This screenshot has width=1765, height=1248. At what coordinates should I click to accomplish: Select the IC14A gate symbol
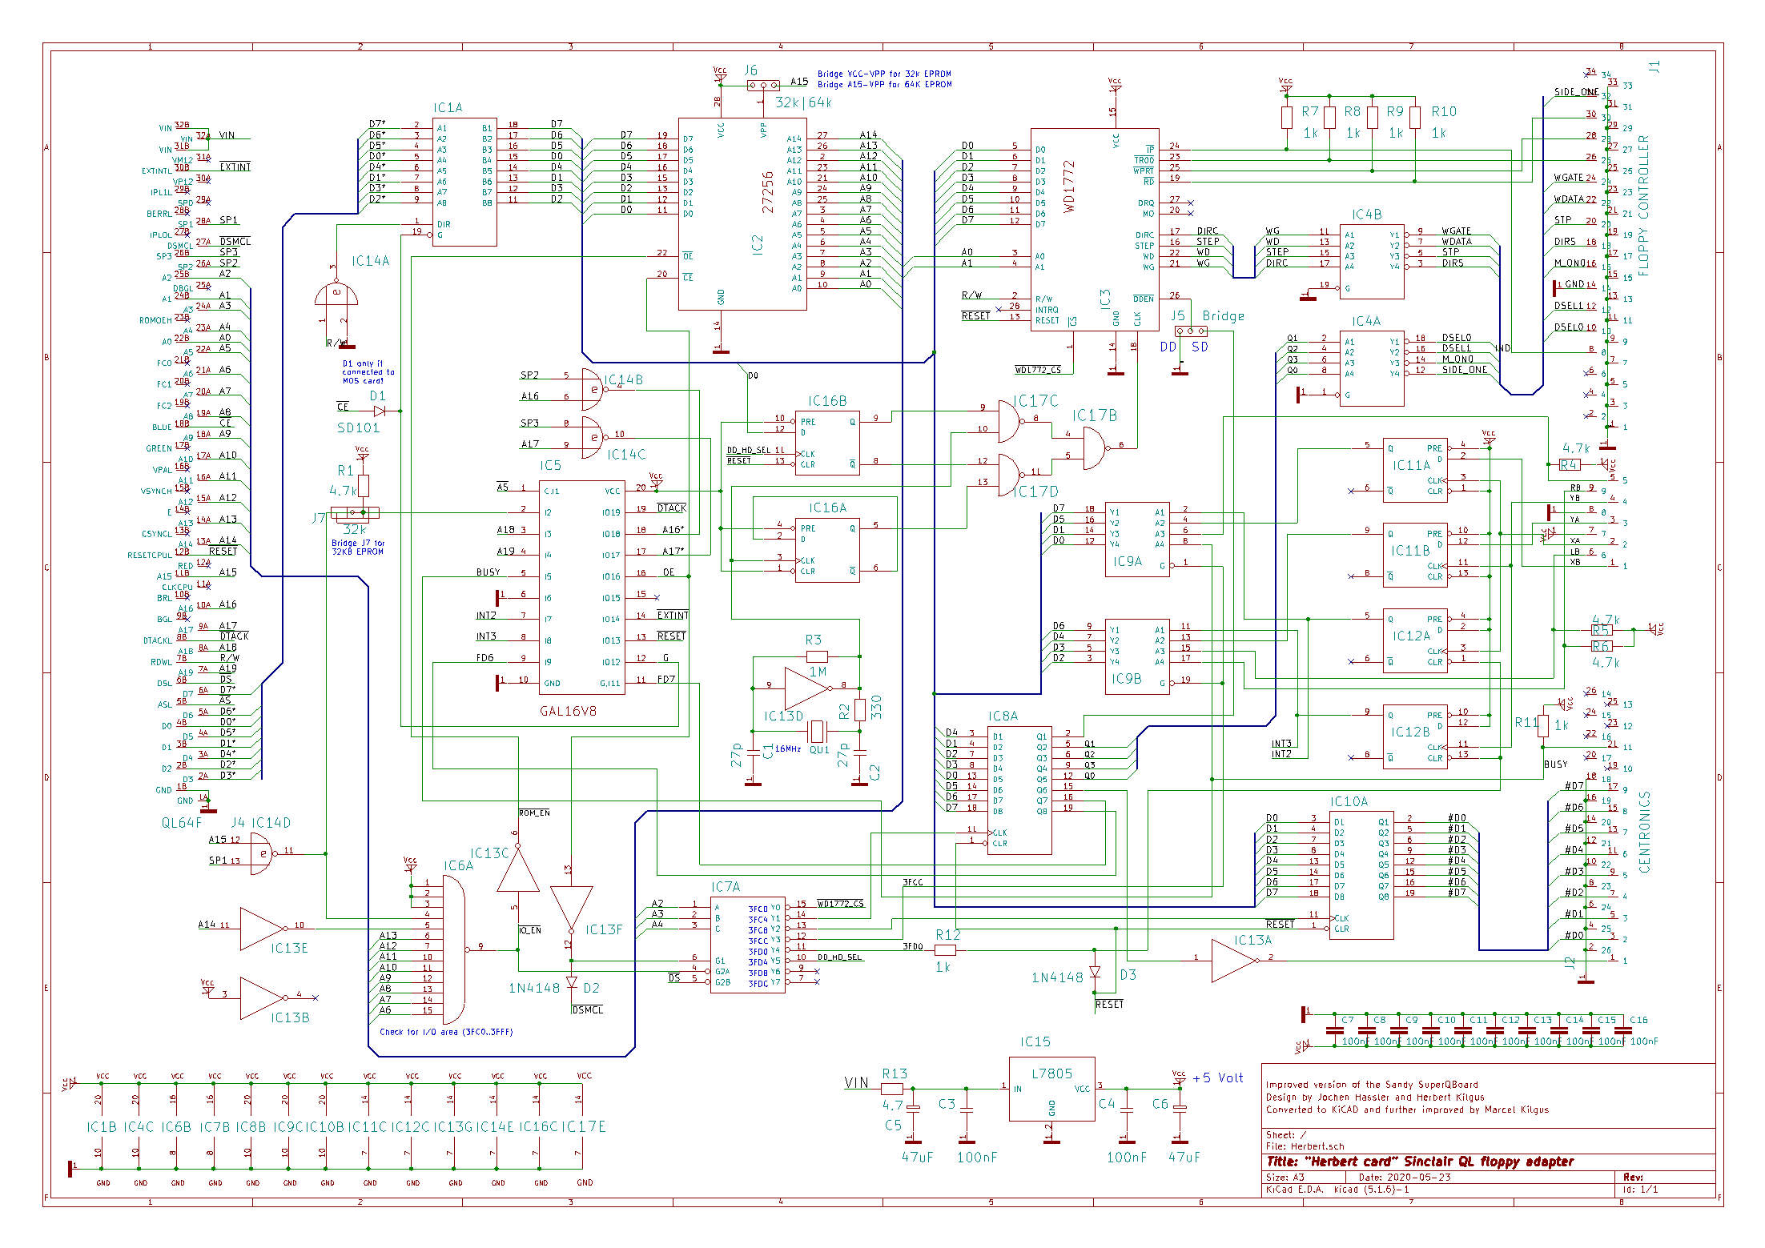[x=336, y=295]
